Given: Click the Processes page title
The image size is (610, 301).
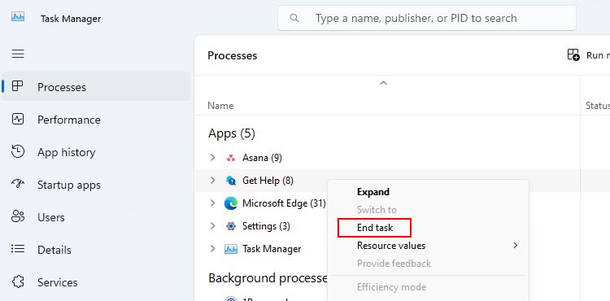Looking at the screenshot, I should coord(233,55).
